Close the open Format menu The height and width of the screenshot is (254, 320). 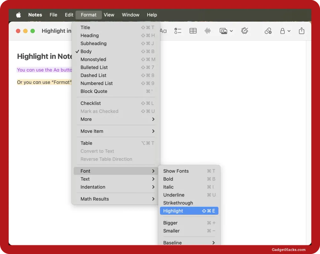coord(89,15)
